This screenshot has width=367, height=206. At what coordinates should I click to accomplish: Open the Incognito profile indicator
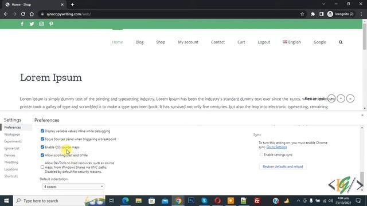[341, 14]
